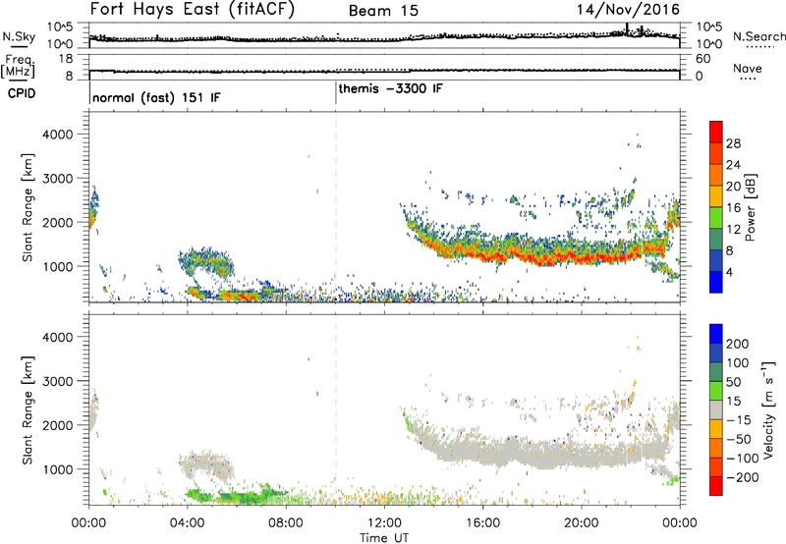This screenshot has width=786, height=544.
Task: Click the gray segment of the velocity colorbar
Action: (x=716, y=410)
